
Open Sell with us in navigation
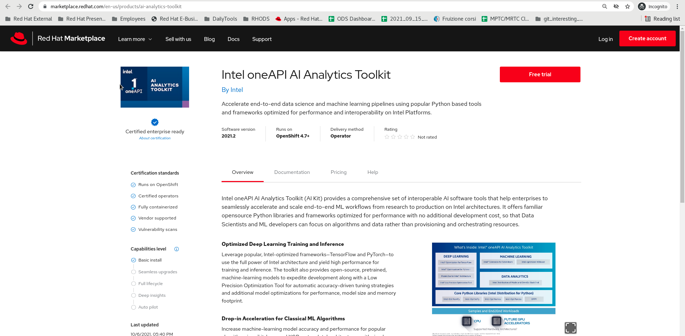[178, 39]
